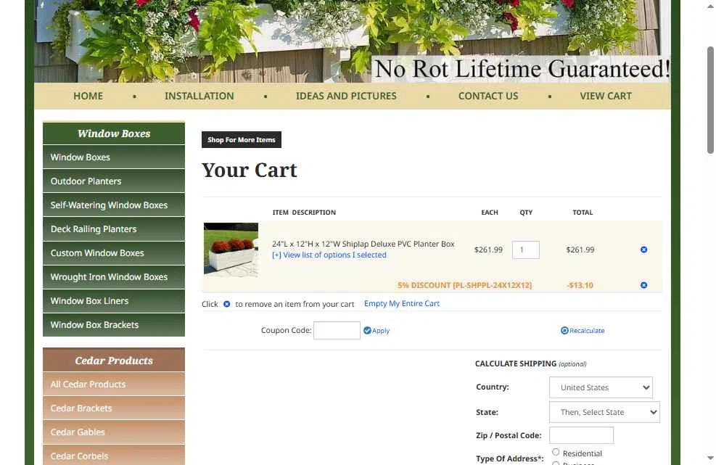Open the INSTALLATION page
This screenshot has width=716, height=465.
pyautogui.click(x=199, y=96)
